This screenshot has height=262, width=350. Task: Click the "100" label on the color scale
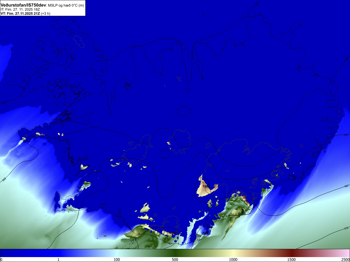point(117,260)
